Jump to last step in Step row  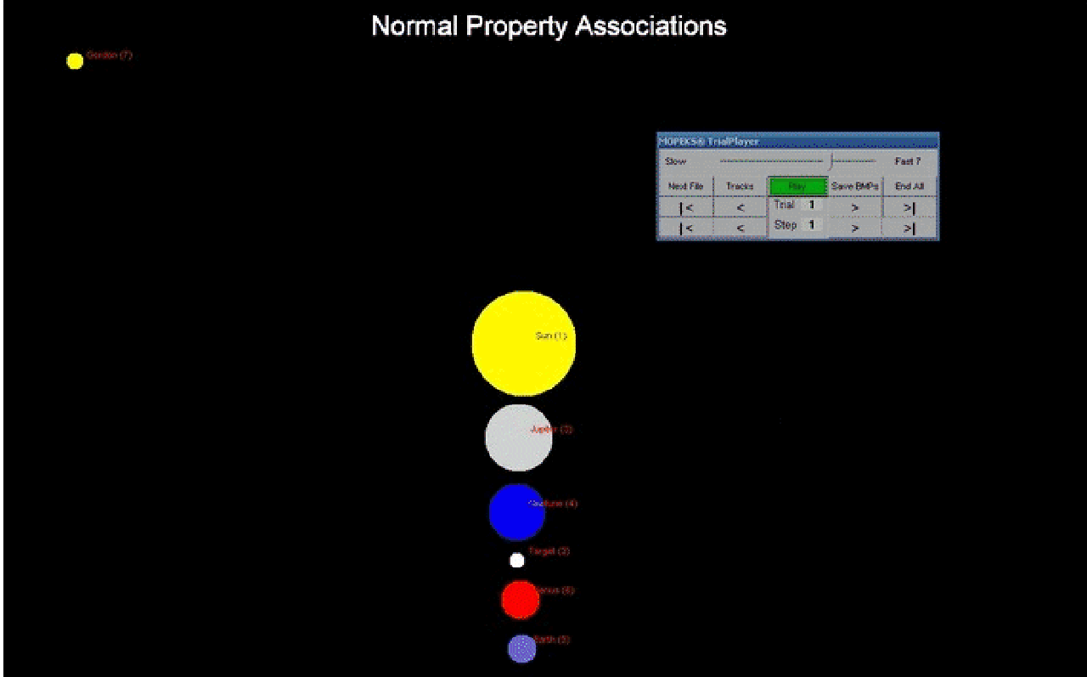(910, 228)
